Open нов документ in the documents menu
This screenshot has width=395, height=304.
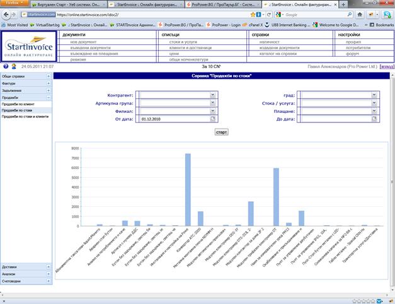(83, 42)
